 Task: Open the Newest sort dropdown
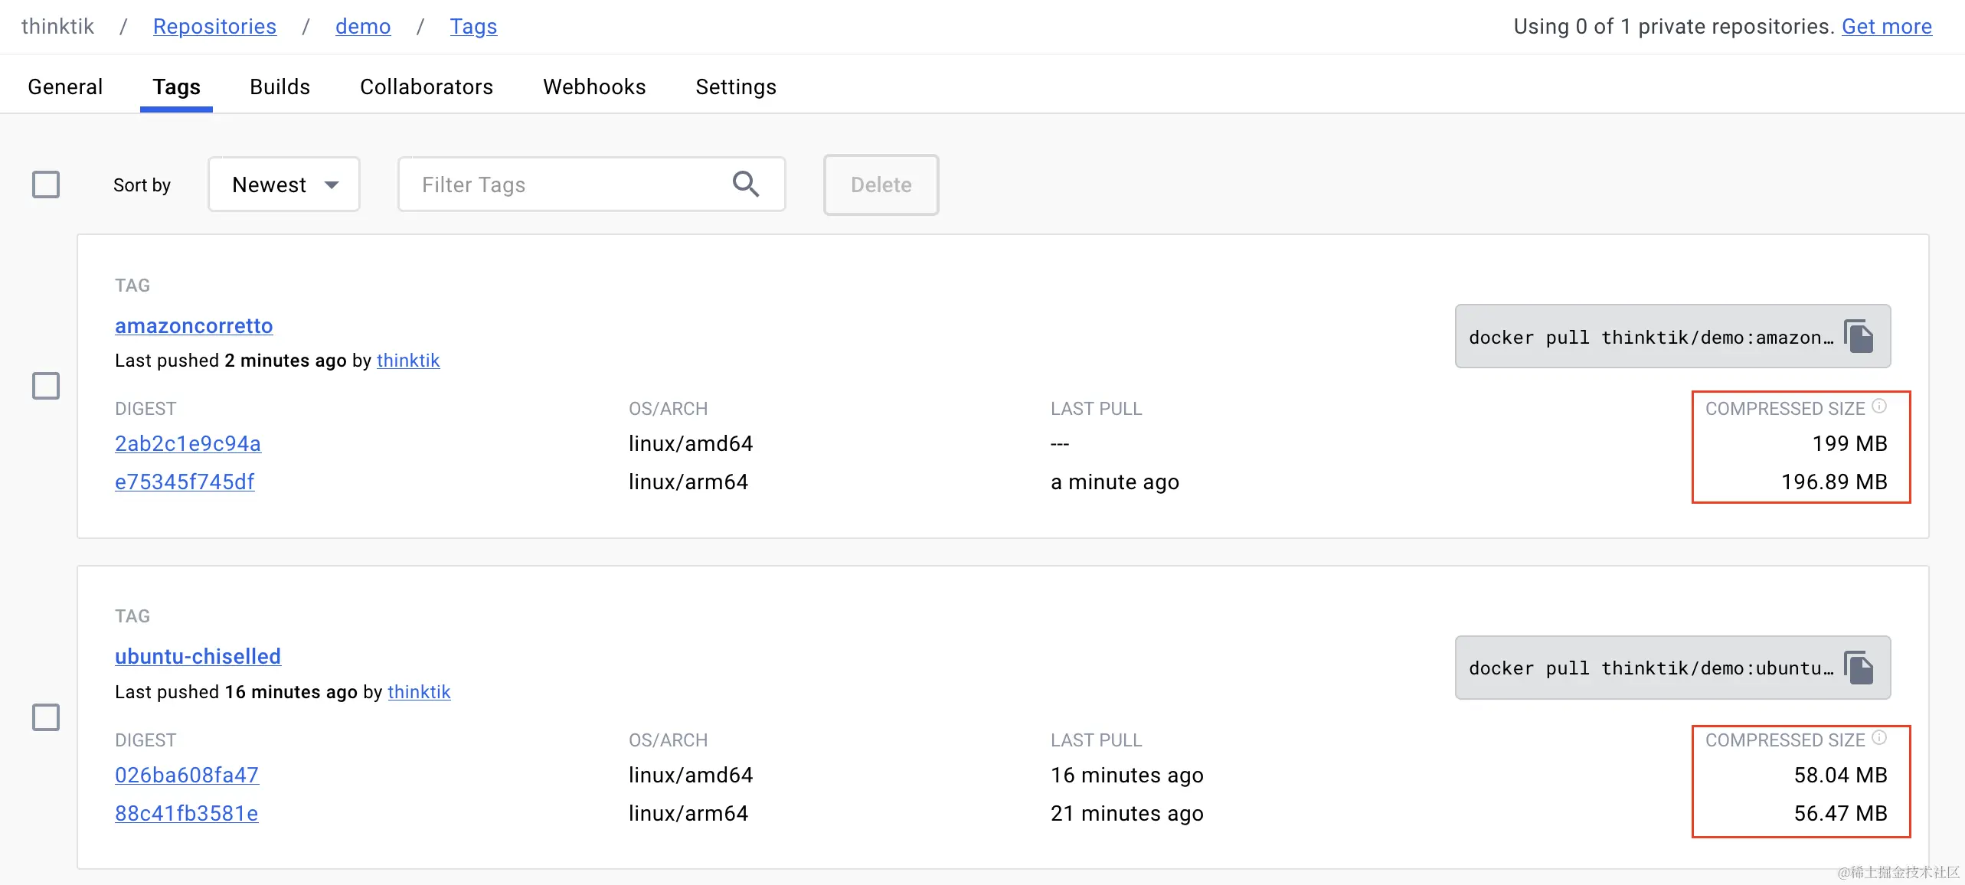pos(284,185)
